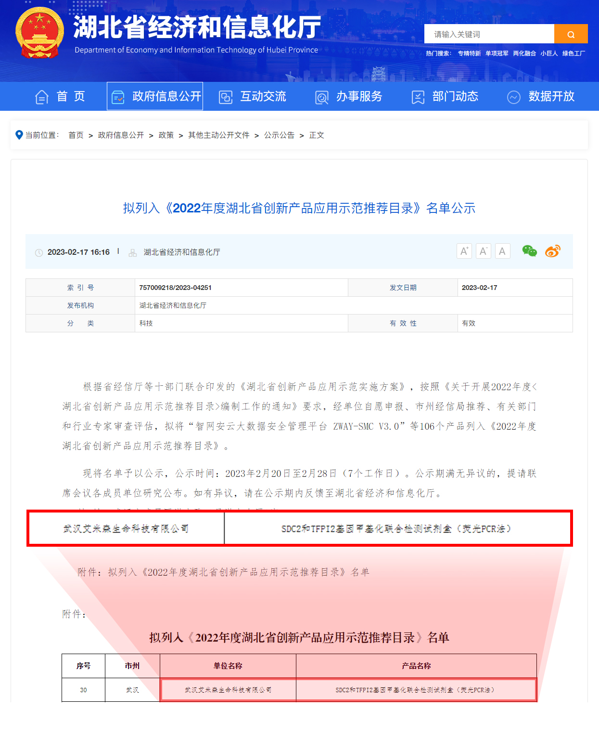The height and width of the screenshot is (736, 599).
Task: Share article via WeChat icon
Action: tap(529, 251)
